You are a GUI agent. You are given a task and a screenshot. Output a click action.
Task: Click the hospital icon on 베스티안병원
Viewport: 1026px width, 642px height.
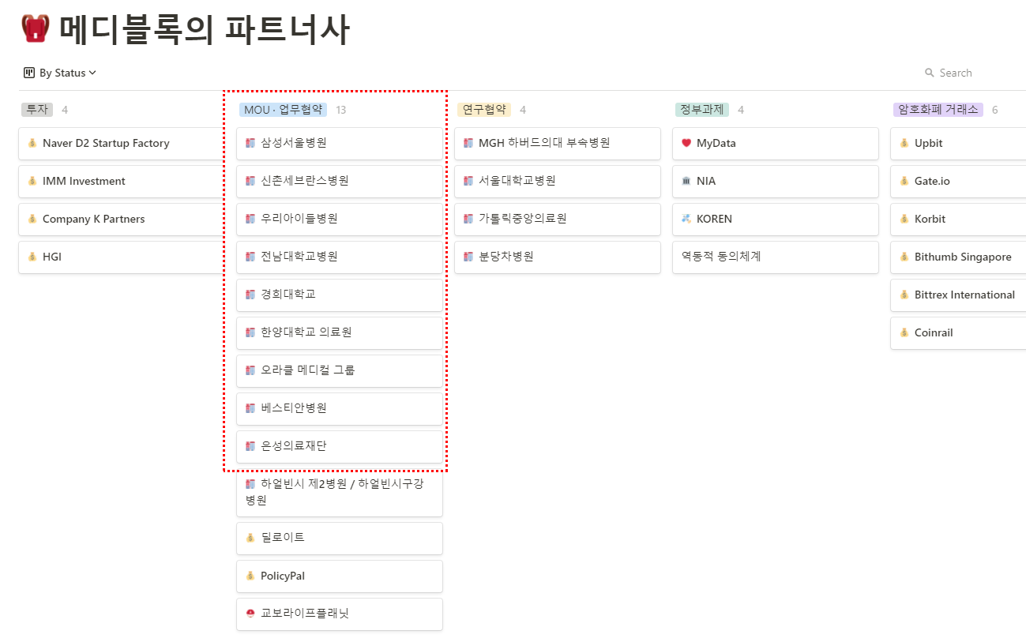coord(250,408)
